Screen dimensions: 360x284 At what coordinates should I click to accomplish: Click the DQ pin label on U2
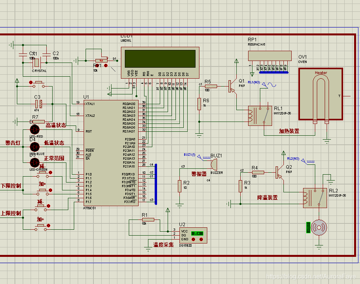183,235
